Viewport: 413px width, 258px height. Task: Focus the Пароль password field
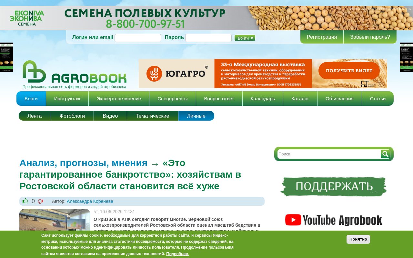(x=208, y=38)
